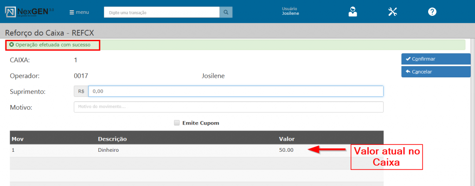Image resolution: width=475 pixels, height=186 pixels.
Task: Click the Descrição column header
Action: tap(112, 139)
